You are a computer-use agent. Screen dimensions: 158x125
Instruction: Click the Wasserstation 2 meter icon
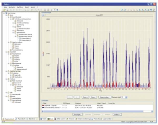click(x=20, y=40)
